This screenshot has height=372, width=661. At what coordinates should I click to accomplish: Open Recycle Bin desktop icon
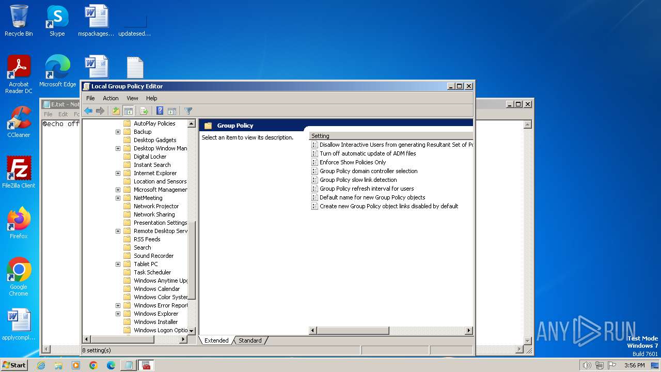(19, 21)
